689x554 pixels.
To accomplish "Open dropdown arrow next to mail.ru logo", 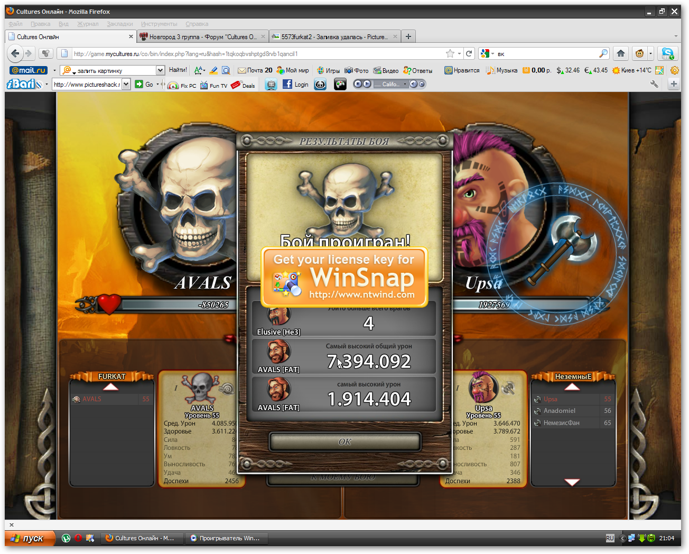I will click(54, 70).
